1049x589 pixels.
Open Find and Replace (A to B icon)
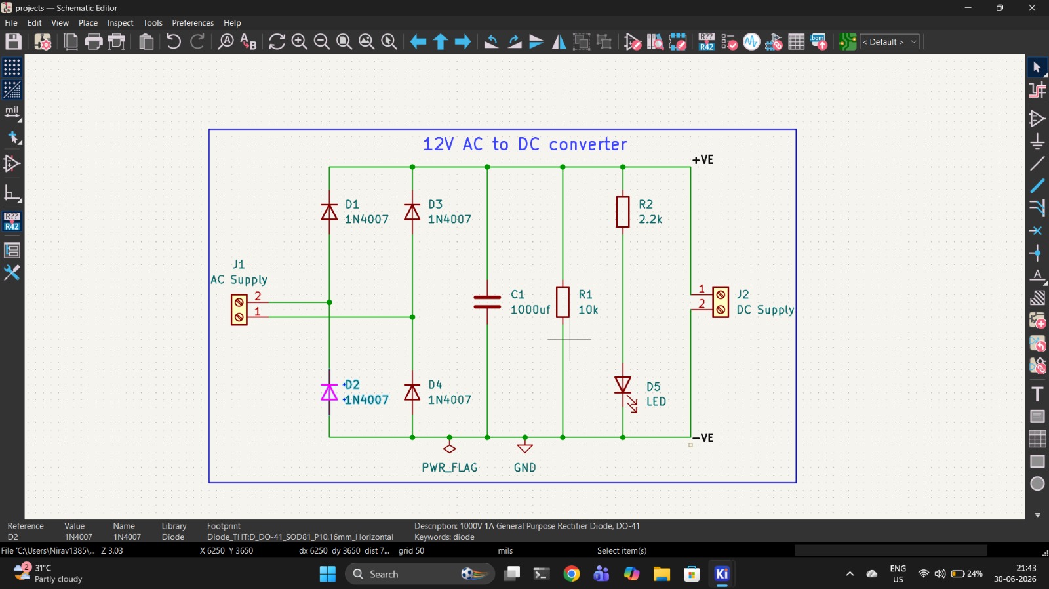tap(248, 42)
